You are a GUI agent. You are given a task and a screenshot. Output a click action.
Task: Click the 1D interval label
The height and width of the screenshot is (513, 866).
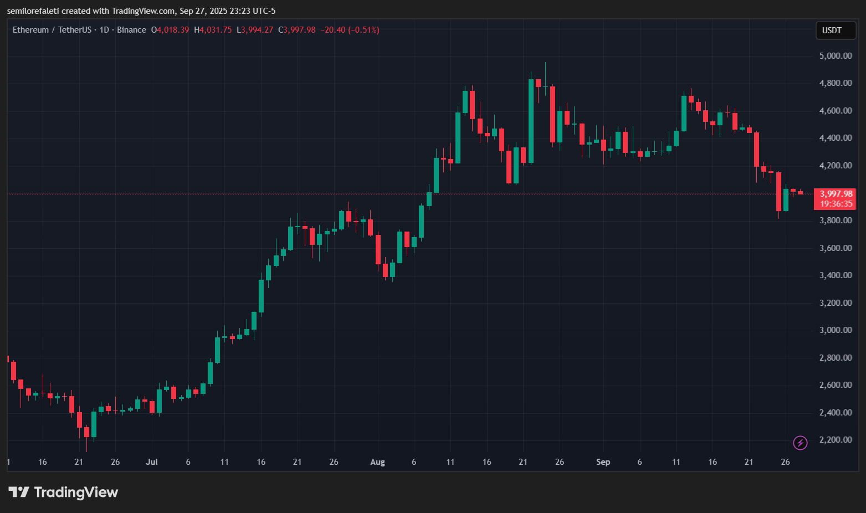click(104, 30)
